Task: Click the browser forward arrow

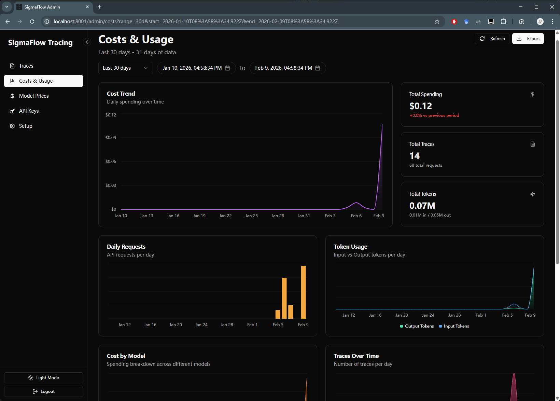Action: (x=20, y=22)
